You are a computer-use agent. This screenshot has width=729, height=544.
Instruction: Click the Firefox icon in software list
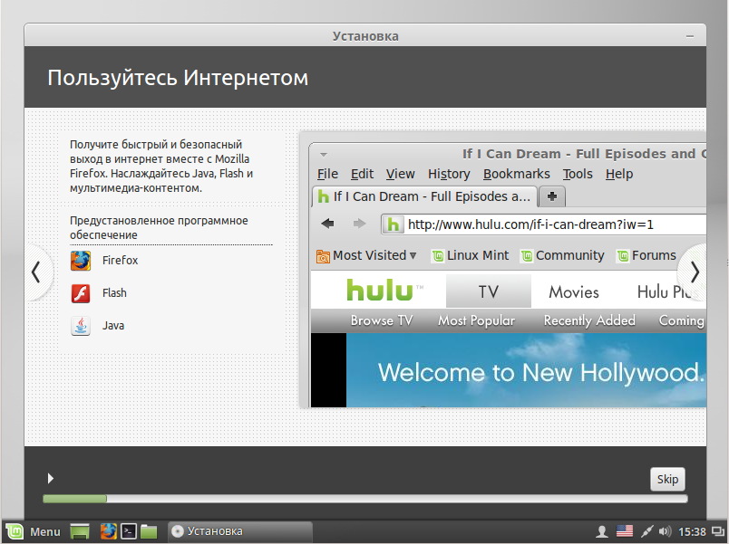pos(81,261)
